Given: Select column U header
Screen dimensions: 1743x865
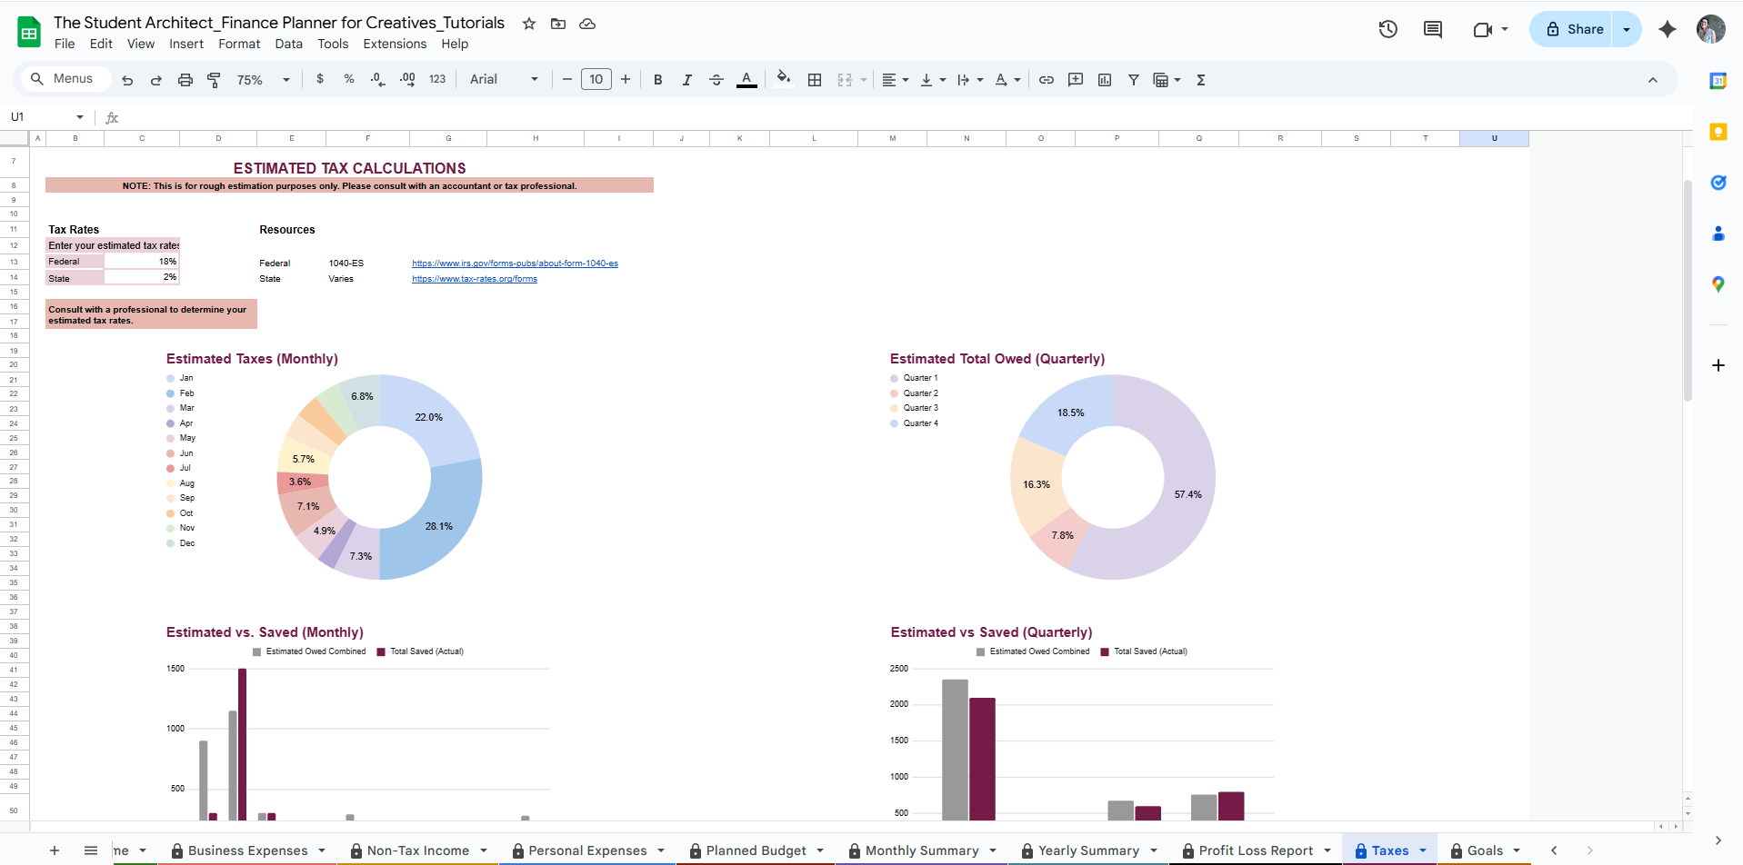Looking at the screenshot, I should (1494, 138).
